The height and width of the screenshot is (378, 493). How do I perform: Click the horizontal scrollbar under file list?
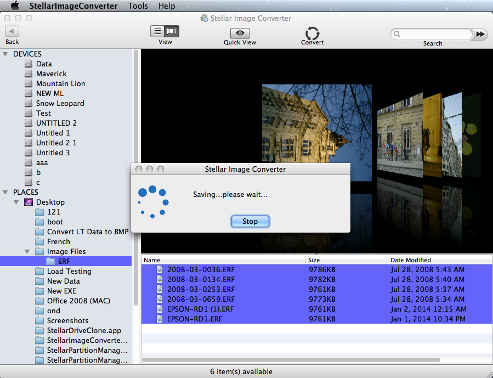[x=291, y=360]
